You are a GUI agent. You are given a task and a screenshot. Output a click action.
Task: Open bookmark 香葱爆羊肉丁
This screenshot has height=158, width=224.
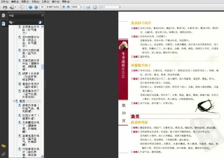(31, 94)
